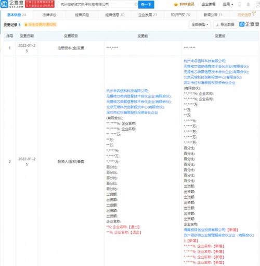Click the download icon in 导出数据
This screenshot has width=260, height=266.
tap(218, 24)
